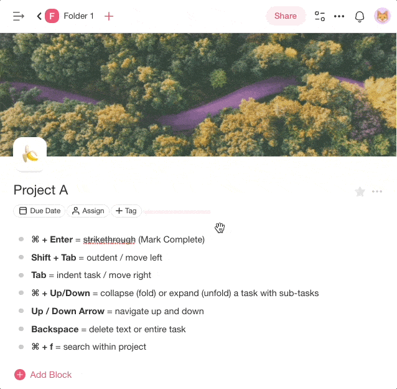Change the banana project icon
The height and width of the screenshot is (389, 397).
point(30,154)
